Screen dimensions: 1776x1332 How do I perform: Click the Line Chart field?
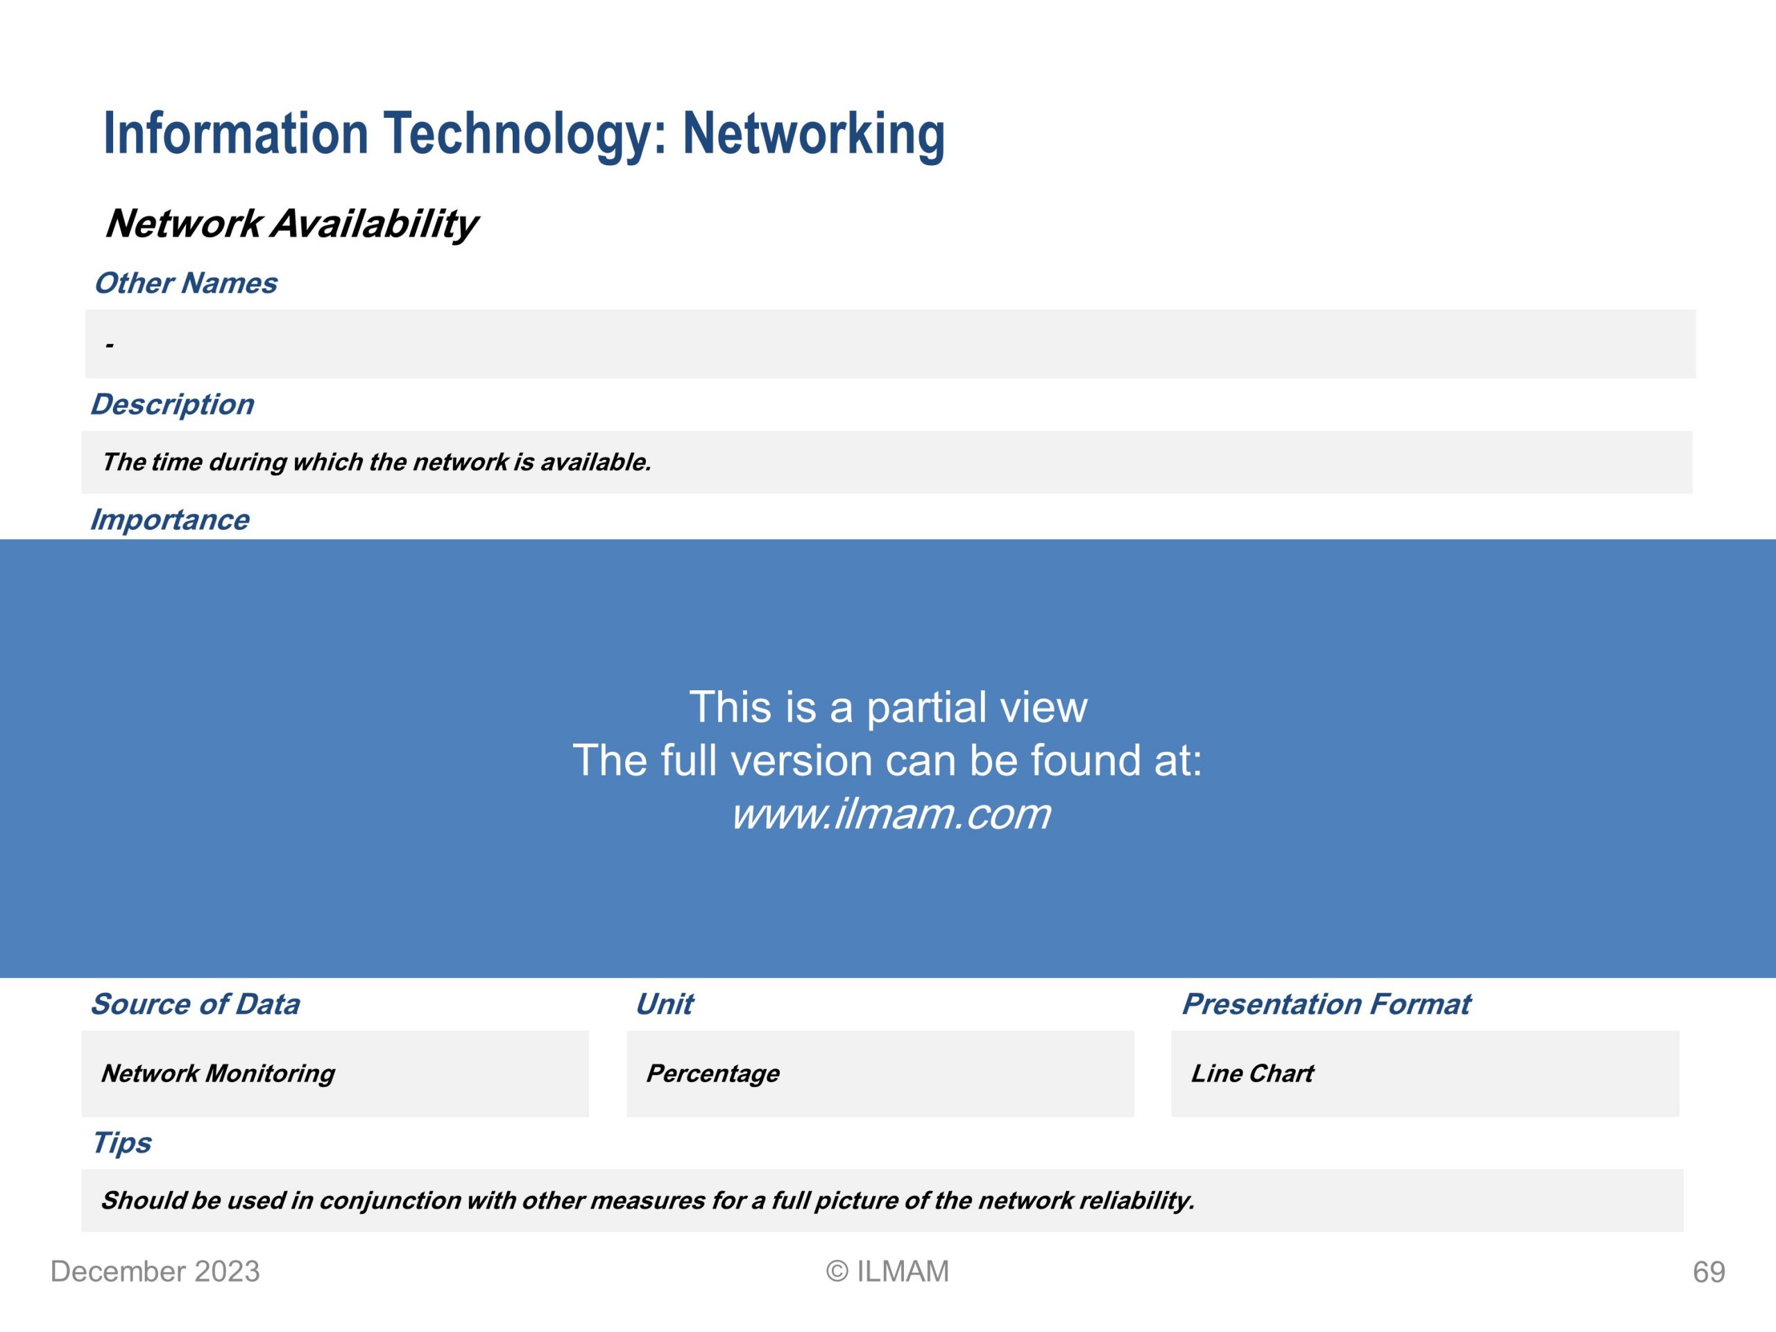1425,1073
